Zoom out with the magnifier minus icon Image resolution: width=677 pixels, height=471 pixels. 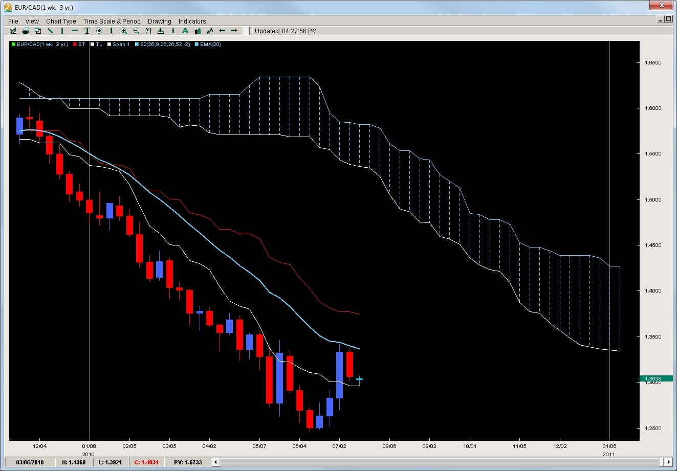tap(136, 31)
